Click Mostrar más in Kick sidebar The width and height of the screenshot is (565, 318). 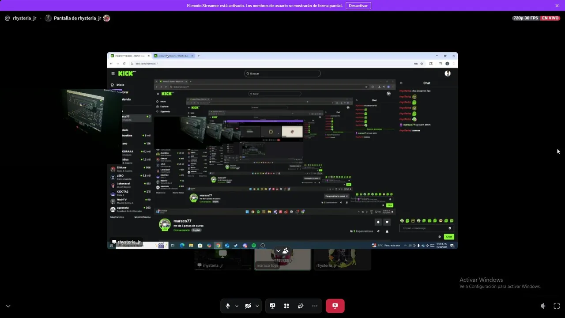117,217
